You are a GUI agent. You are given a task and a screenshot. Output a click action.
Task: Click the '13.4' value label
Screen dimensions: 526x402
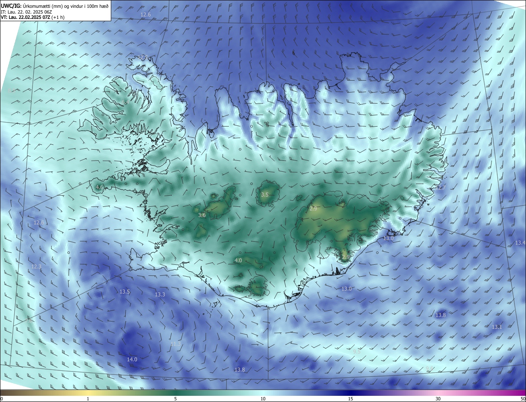point(520,243)
